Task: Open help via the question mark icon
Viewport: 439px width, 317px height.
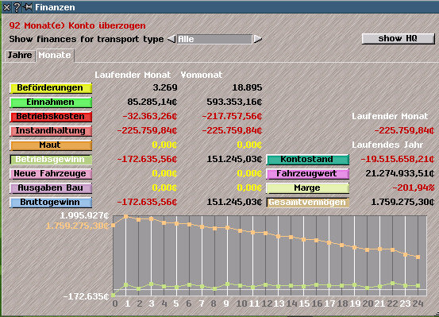Action: (x=17, y=7)
